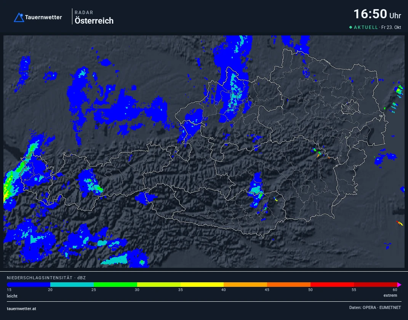Click the Daten: OPERA · EUMETNET credit
Screen dimensions: 408x320
[375, 307]
